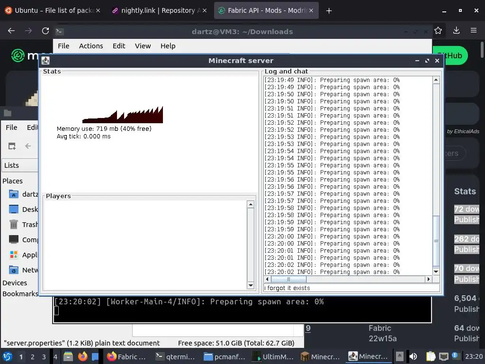
Task: Switch to the first Minecraft taskbar entry
Action: click(321, 356)
